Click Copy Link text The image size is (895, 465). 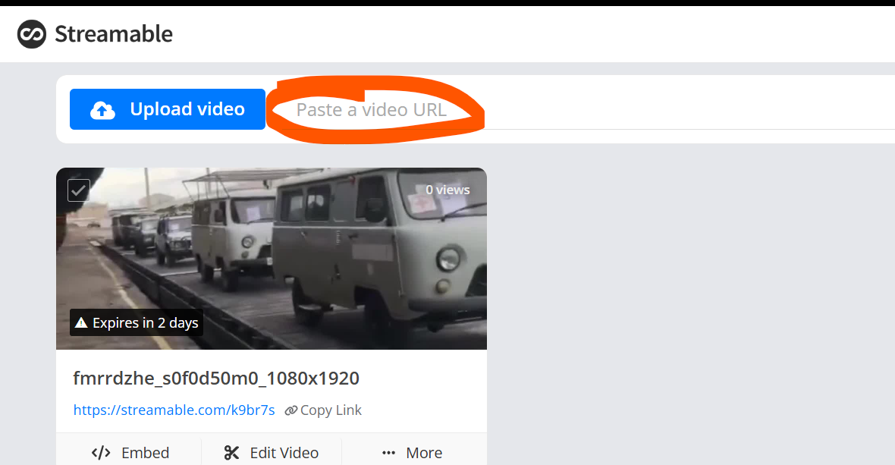[x=331, y=410]
